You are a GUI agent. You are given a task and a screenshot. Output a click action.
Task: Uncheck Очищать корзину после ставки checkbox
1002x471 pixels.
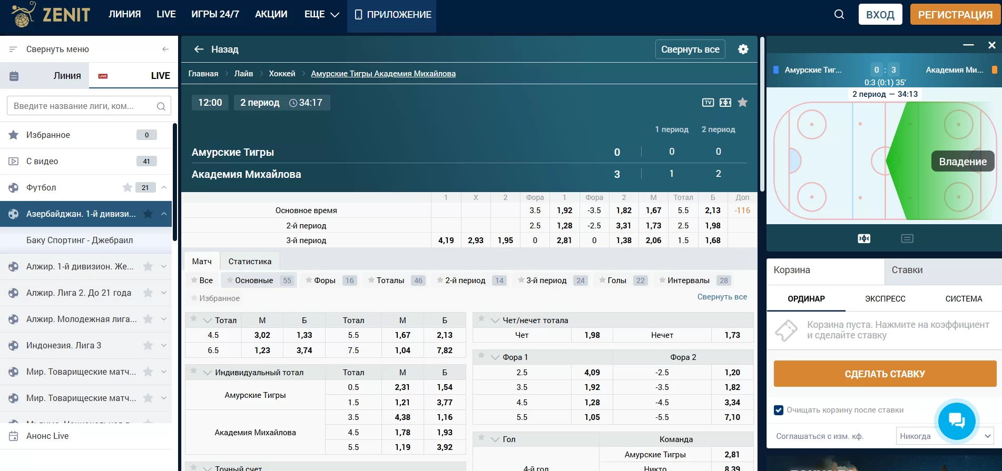point(779,410)
